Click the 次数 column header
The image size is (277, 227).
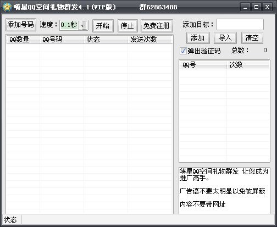(x=248, y=65)
